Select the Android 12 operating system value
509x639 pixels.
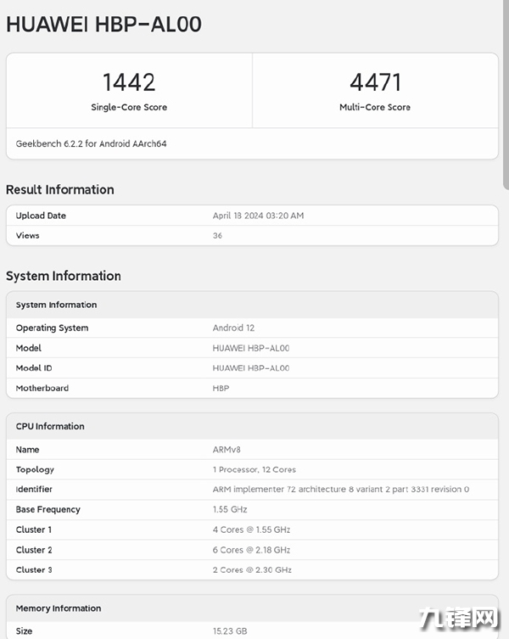click(x=233, y=328)
